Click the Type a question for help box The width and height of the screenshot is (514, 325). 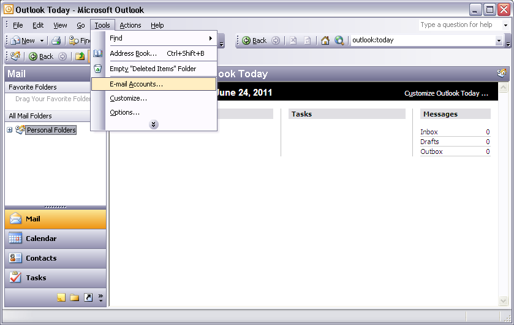[461, 25]
